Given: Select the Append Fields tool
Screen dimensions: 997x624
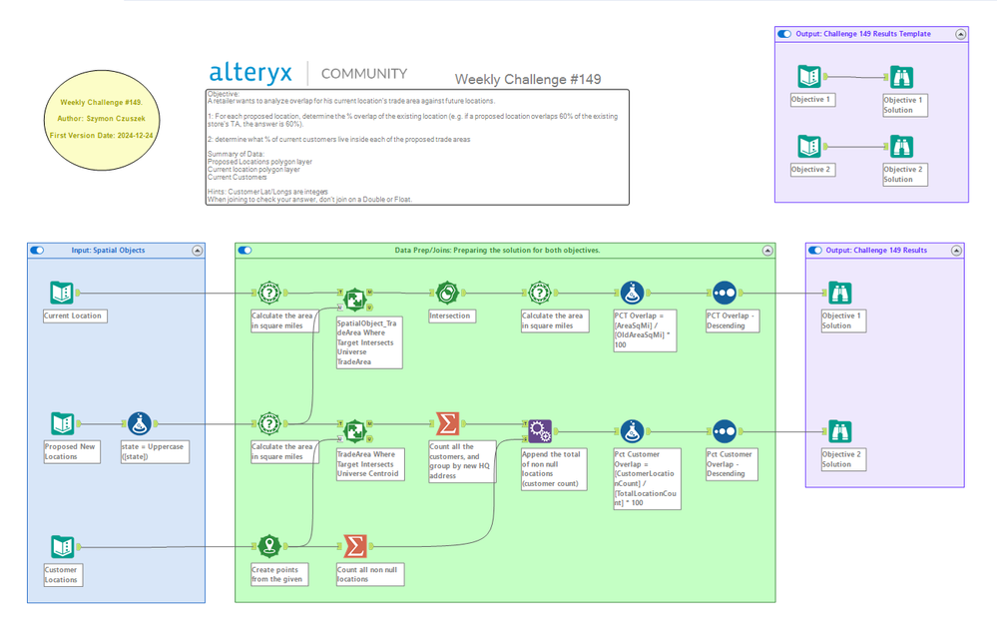Looking at the screenshot, I should [540, 431].
